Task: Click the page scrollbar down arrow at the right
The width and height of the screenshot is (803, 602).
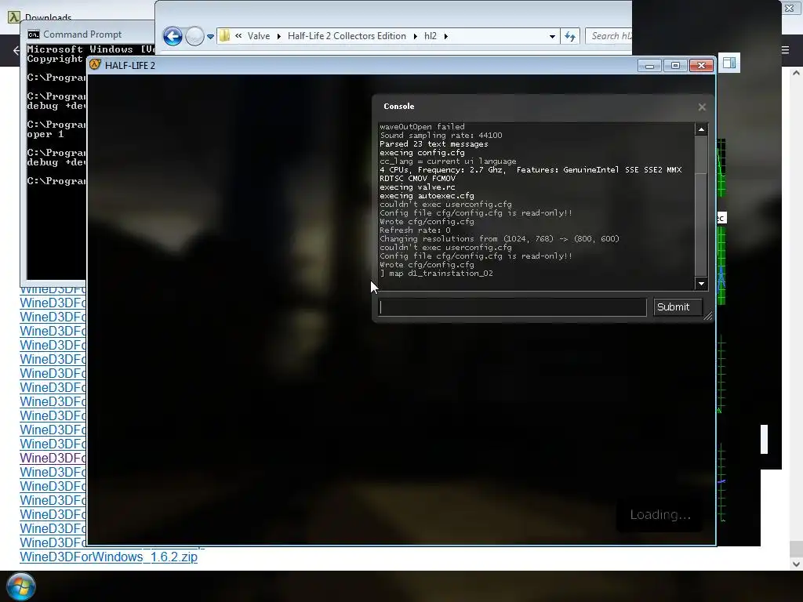Action: coord(796,564)
